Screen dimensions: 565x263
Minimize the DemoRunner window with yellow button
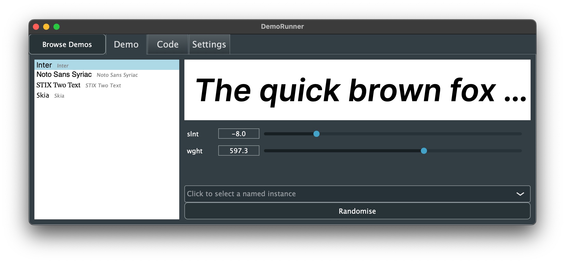(x=46, y=27)
